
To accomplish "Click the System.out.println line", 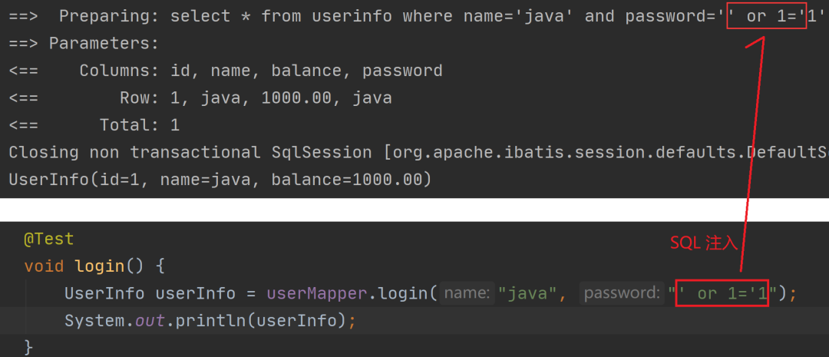I will pyautogui.click(x=210, y=320).
